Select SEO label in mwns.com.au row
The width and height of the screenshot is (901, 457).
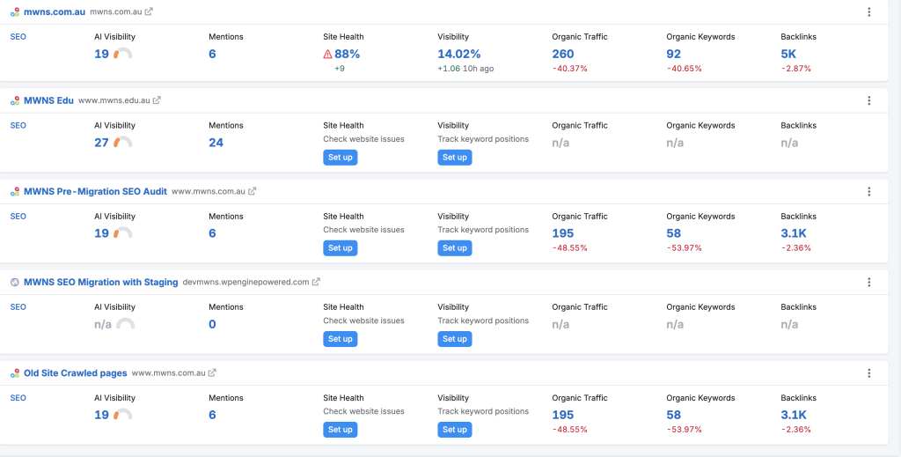(x=18, y=37)
